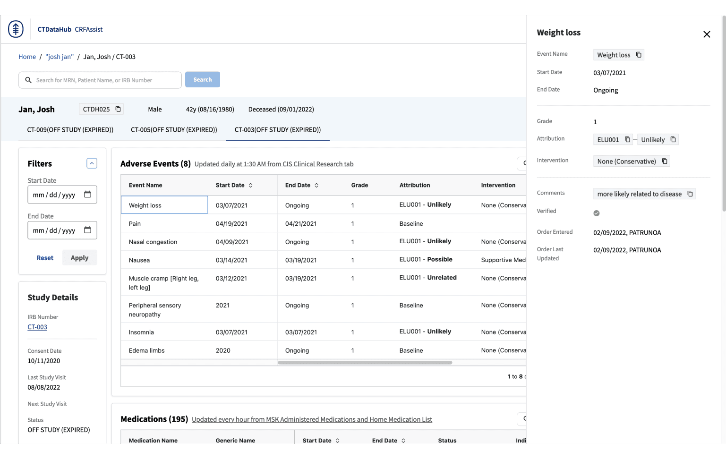Click the patient search input field
The height and width of the screenshot is (459, 726).
point(105,80)
